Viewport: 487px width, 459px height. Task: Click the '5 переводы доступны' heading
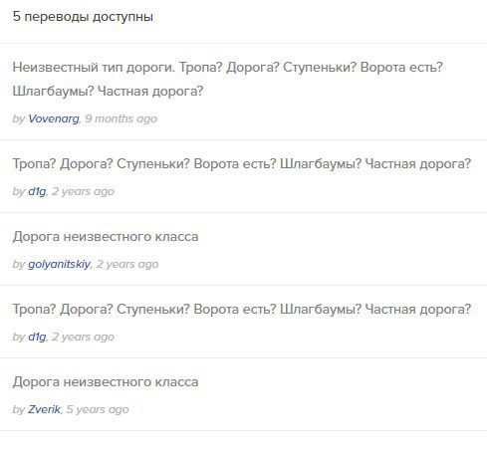click(83, 16)
